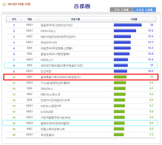Click the KBS2 channel cell for TV소설(일편단심민들레)
Viewport: 162px width, 145px height.
point(30,83)
